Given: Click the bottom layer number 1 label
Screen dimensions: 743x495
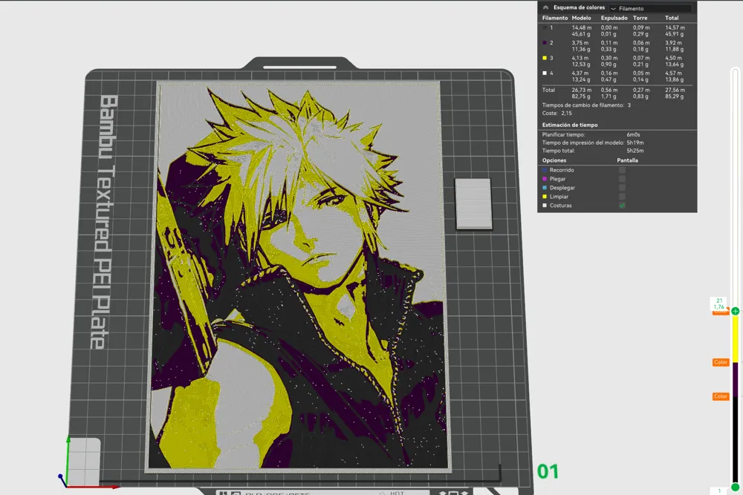Looking at the screenshot, I should pyautogui.click(x=718, y=491).
